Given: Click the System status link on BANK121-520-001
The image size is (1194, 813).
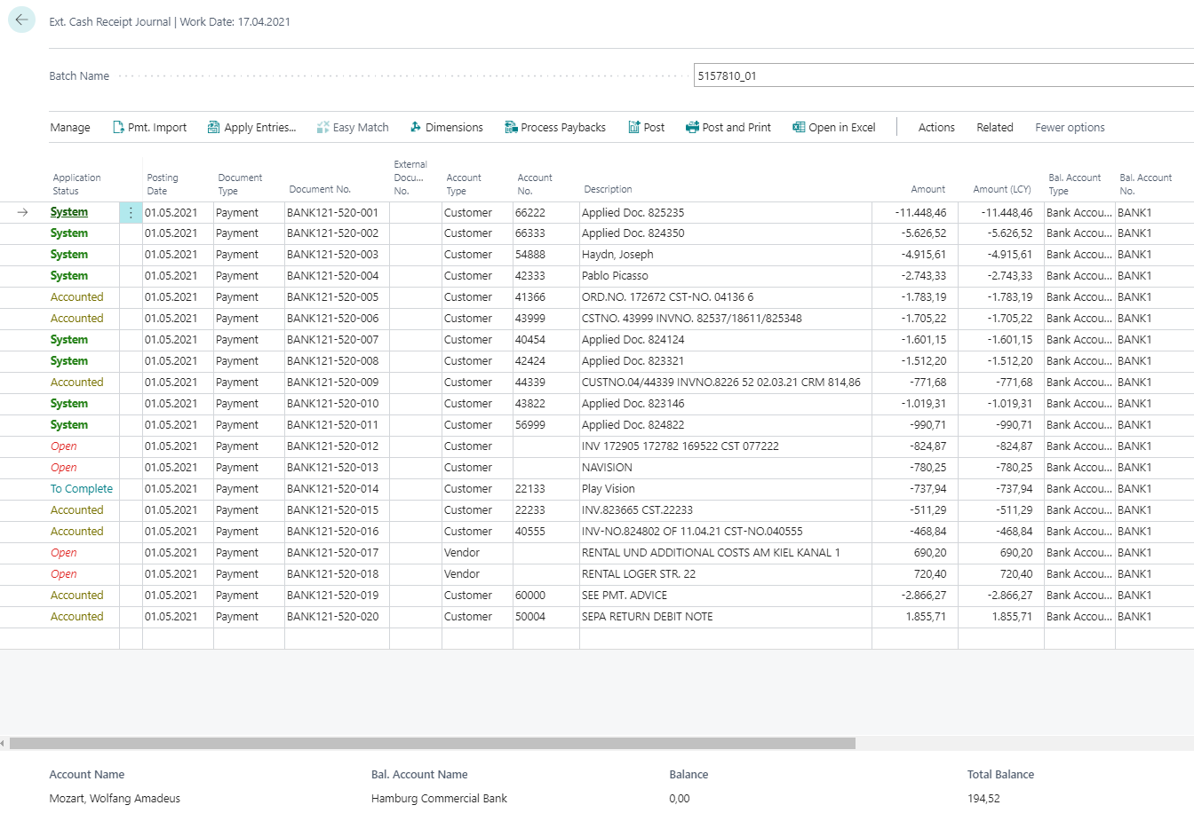Looking at the screenshot, I should pos(68,212).
